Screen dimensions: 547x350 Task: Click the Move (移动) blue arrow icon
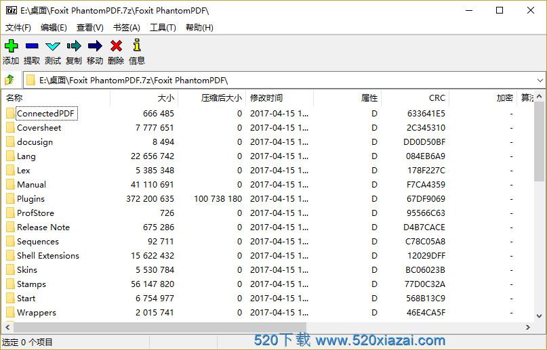click(x=95, y=45)
